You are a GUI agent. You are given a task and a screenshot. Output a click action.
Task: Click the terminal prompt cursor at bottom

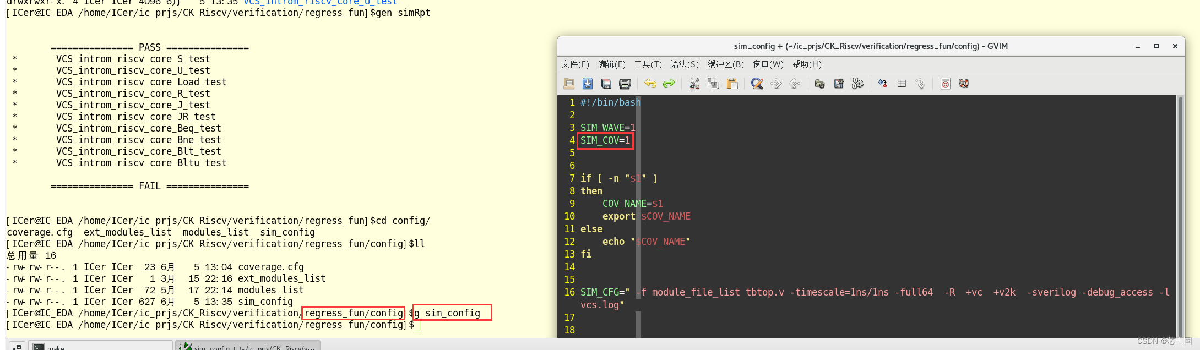click(417, 325)
